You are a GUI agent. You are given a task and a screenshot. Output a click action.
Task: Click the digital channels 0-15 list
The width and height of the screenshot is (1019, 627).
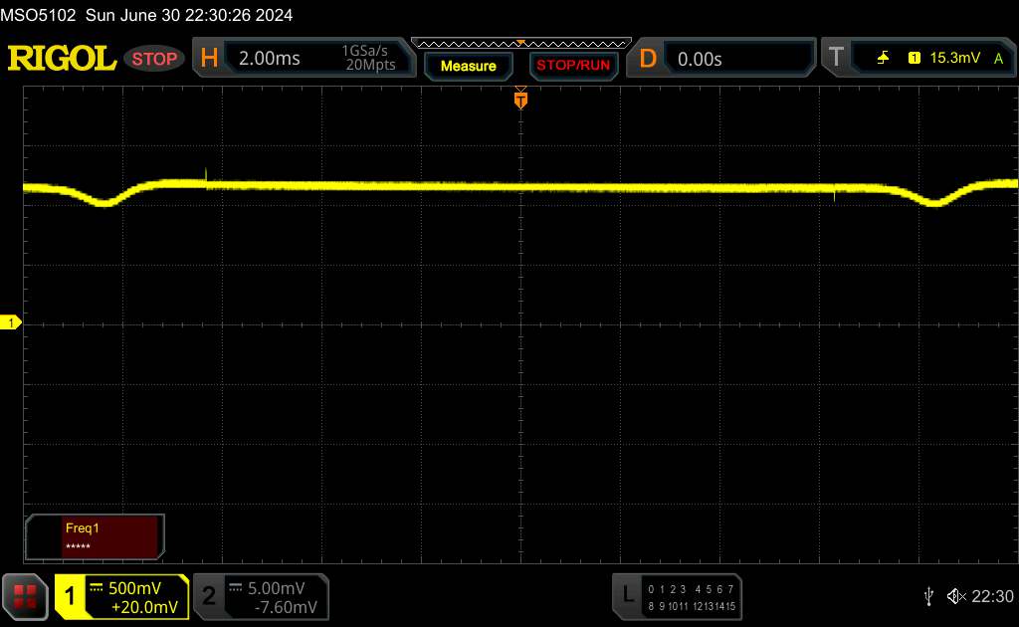692,598
